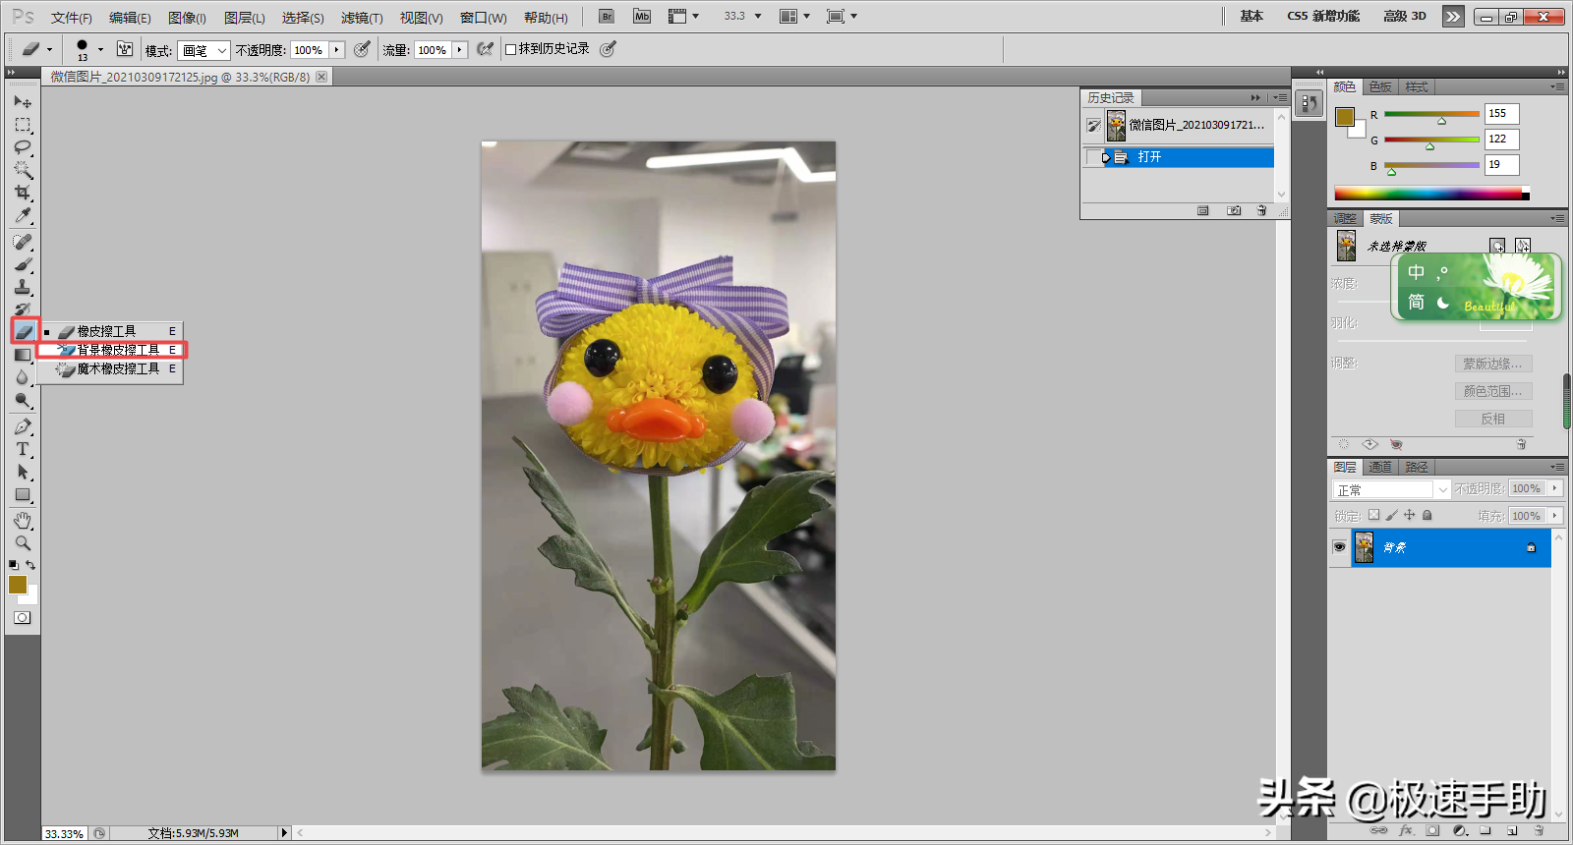This screenshot has width=1573, height=845.
Task: Switch to the 通道 tab
Action: [x=1380, y=467]
